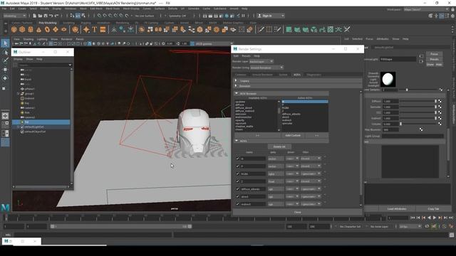Adjust the Volume slider handle
This screenshot has height=256, width=456.
[x=400, y=124]
